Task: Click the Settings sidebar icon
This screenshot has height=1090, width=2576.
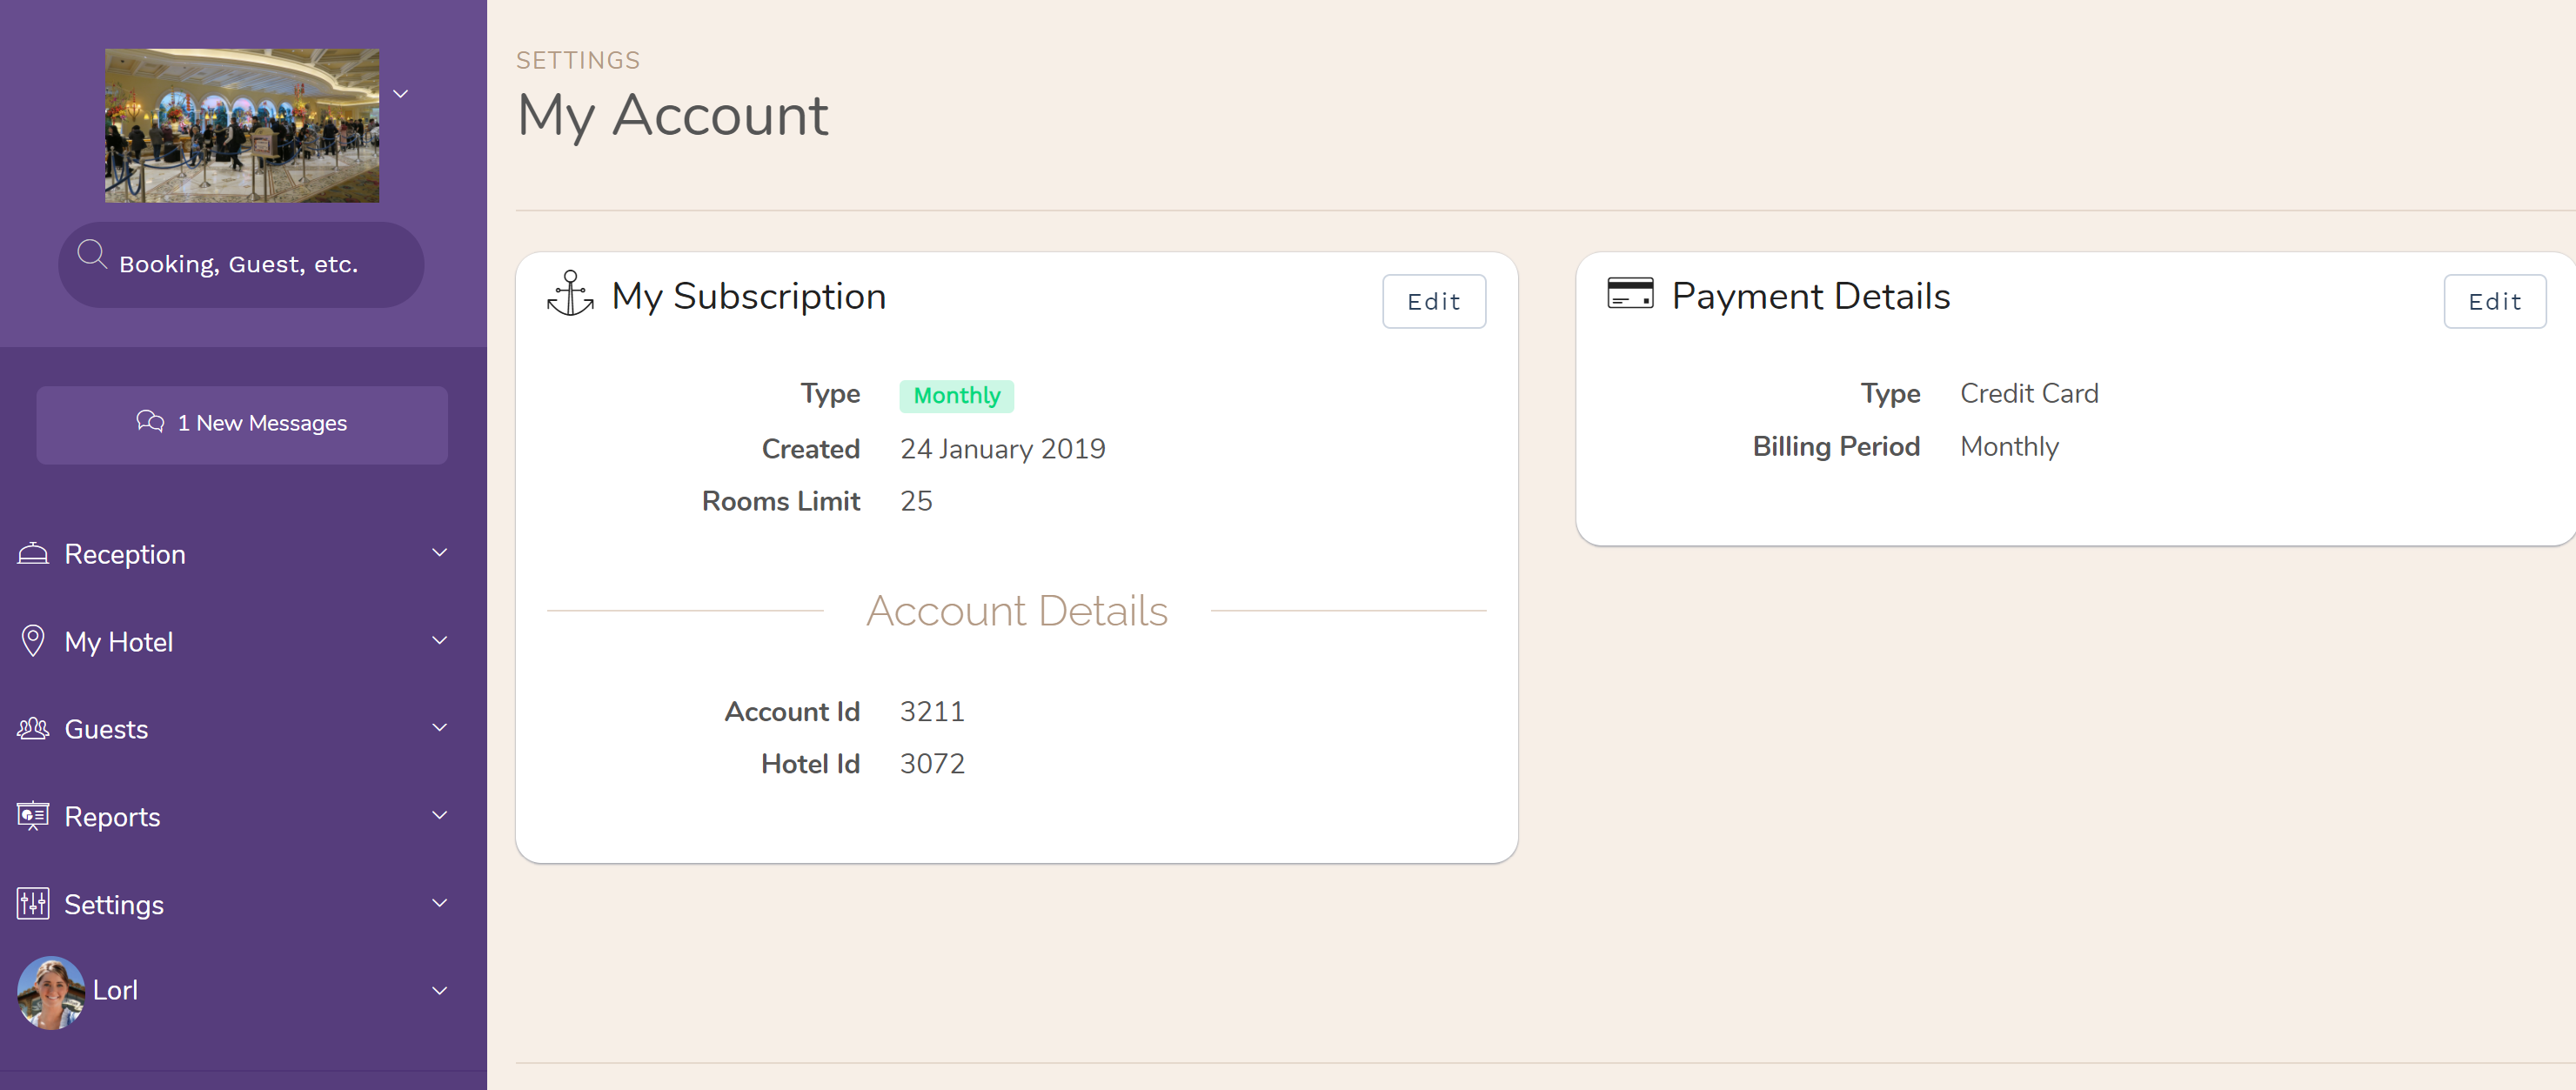Action: 33,903
